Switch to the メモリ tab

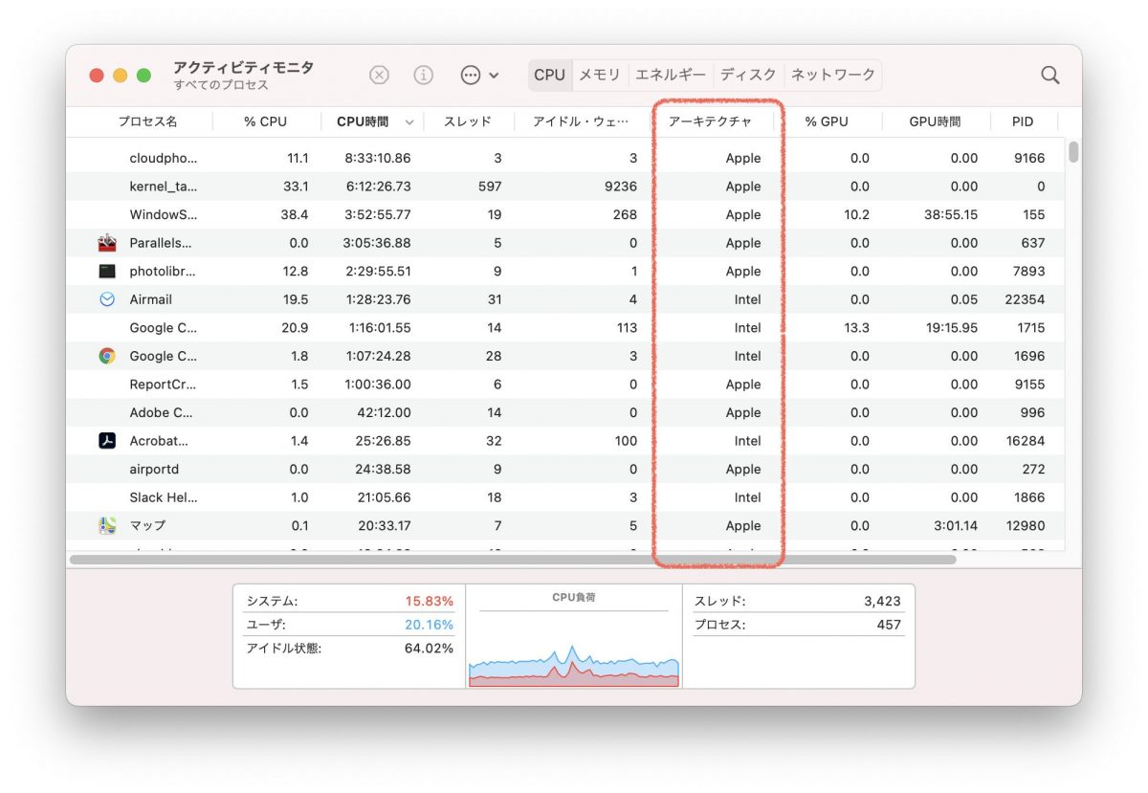(600, 75)
